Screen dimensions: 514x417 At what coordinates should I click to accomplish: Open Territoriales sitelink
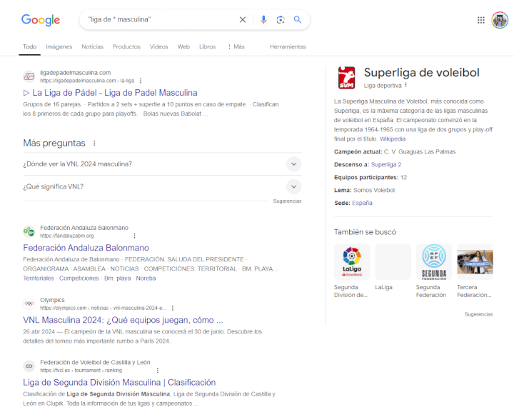pos(39,278)
